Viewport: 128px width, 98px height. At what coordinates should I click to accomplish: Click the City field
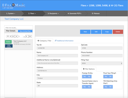click(x=57, y=78)
